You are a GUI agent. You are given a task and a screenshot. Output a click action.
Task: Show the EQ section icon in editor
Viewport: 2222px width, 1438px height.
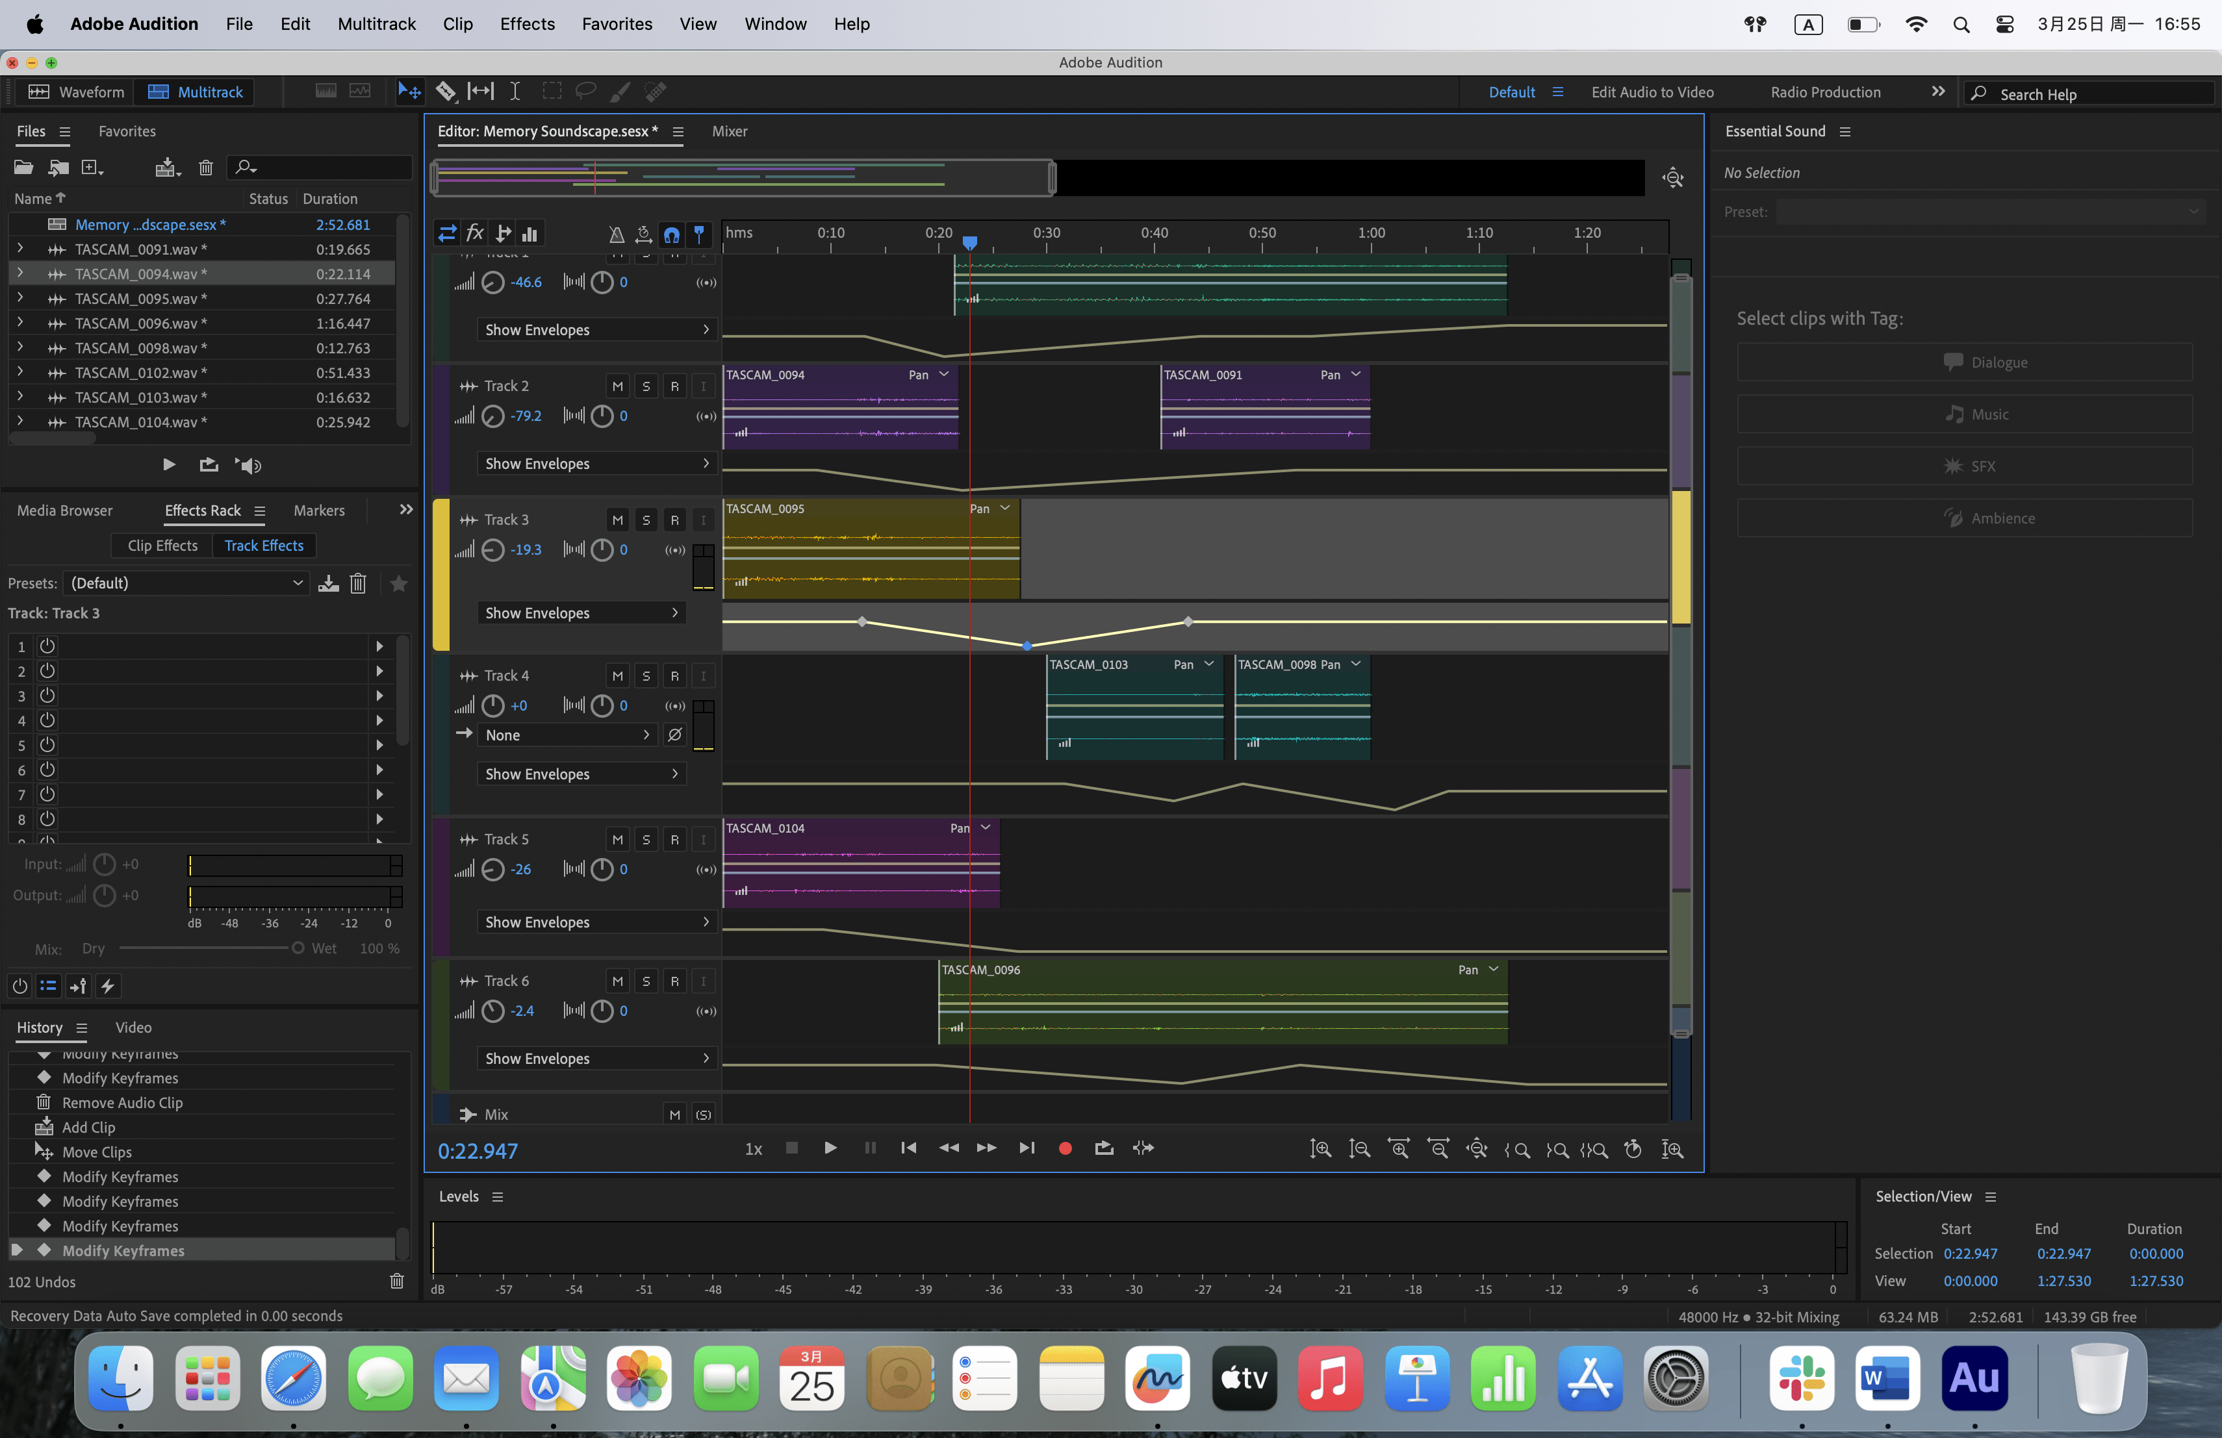coord(530,233)
